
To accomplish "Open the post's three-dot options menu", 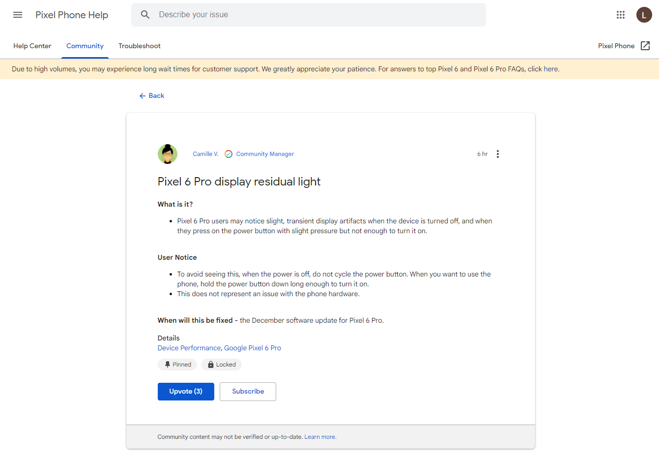I will tap(498, 154).
